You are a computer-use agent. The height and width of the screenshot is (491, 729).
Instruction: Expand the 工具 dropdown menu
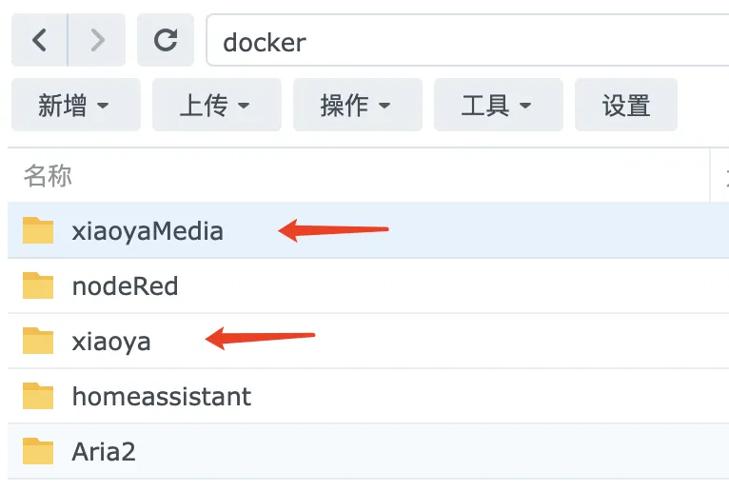[x=498, y=106]
